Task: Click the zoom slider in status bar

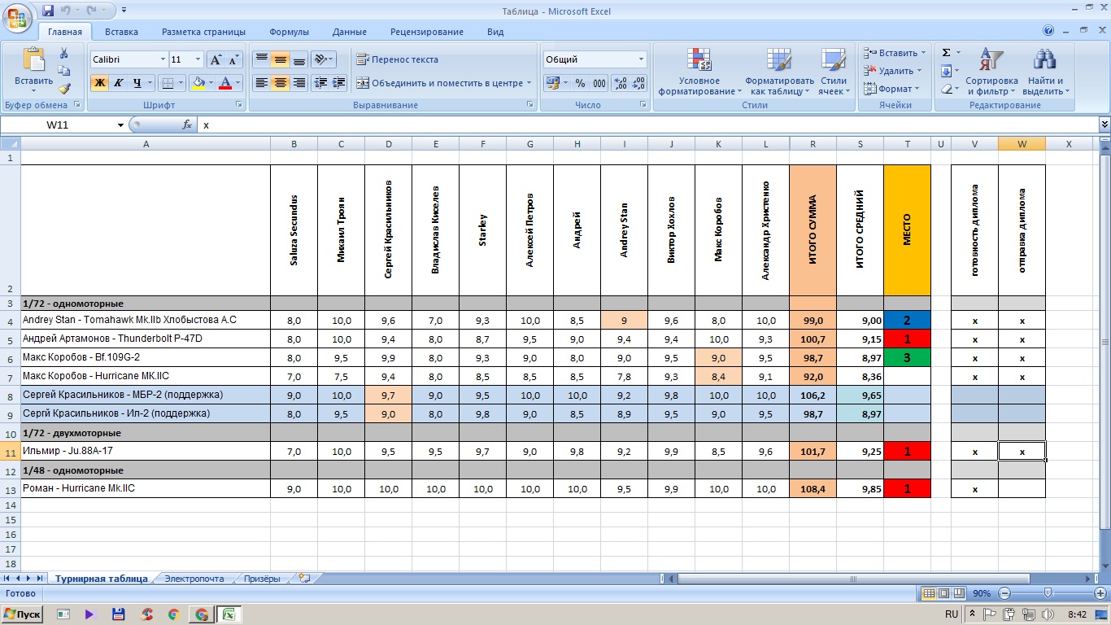Action: coord(1048,593)
